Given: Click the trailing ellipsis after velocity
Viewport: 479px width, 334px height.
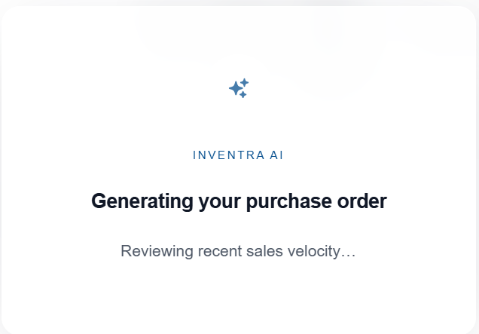Looking at the screenshot, I should point(348,256).
